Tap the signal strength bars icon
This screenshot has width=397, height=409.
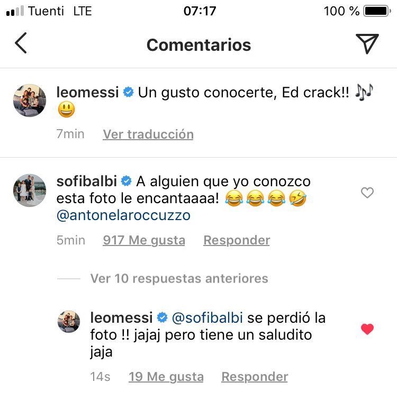[x=15, y=11]
